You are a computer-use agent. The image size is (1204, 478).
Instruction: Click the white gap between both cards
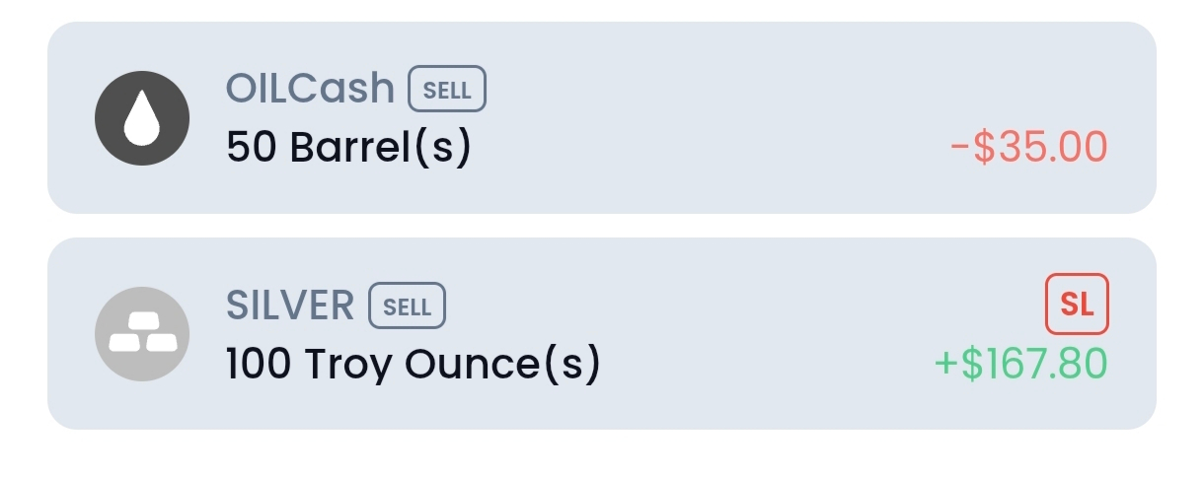pos(602,226)
